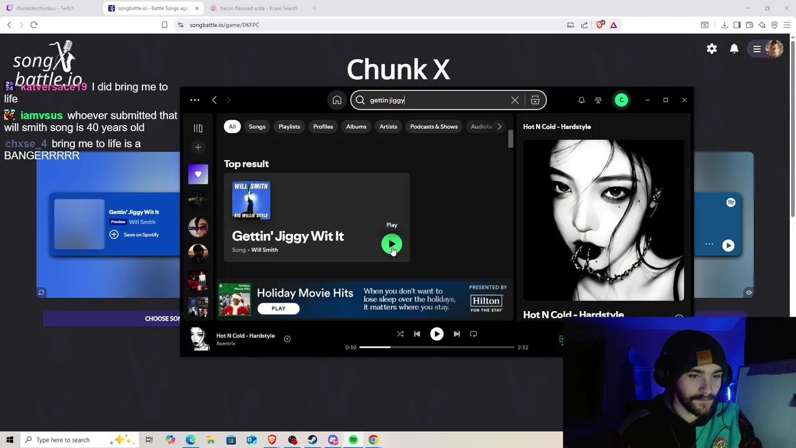Play the right song card on songbattle
Screen dimensions: 796x448
tap(728, 245)
